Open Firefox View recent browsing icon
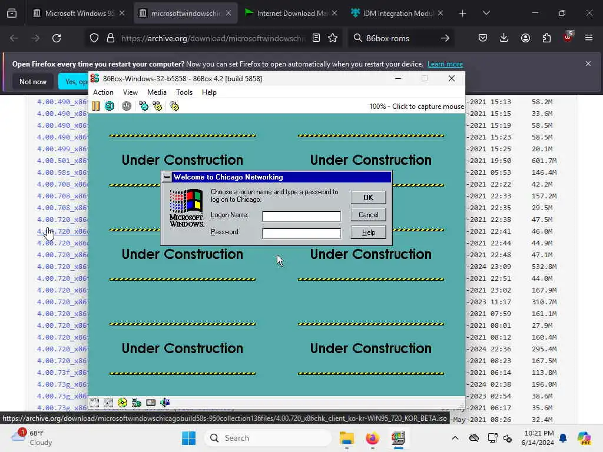603x452 pixels. point(12,14)
